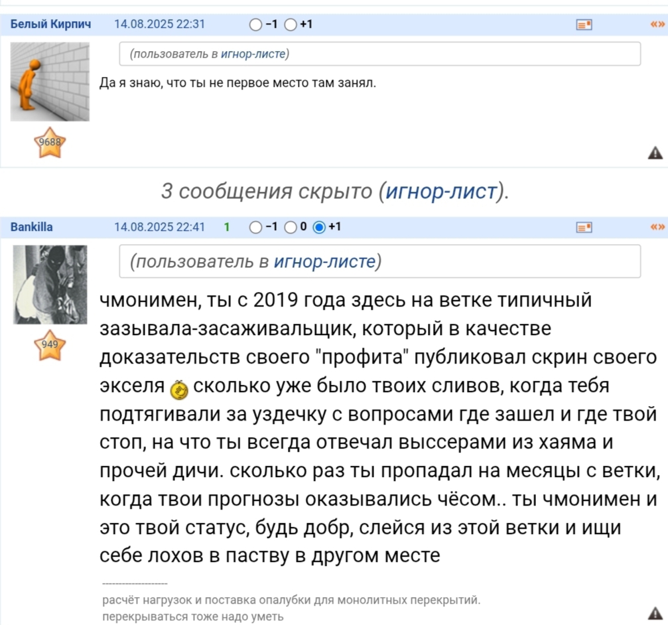The width and height of the screenshot is (668, 625).
Task: Select +1 rating for Белый Кирпич post
Action: [291, 25]
